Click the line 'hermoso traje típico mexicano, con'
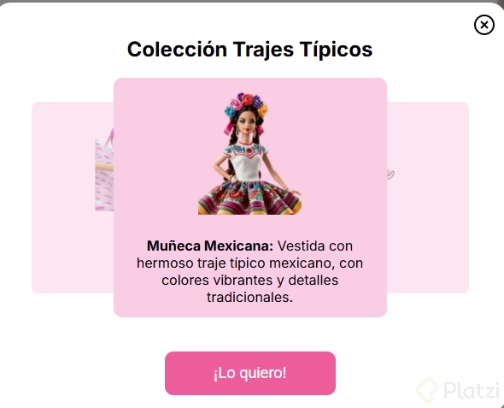This screenshot has height=408, width=504. coord(249,263)
